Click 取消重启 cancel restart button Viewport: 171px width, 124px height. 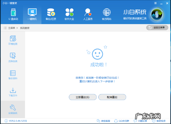(x=112, y=97)
